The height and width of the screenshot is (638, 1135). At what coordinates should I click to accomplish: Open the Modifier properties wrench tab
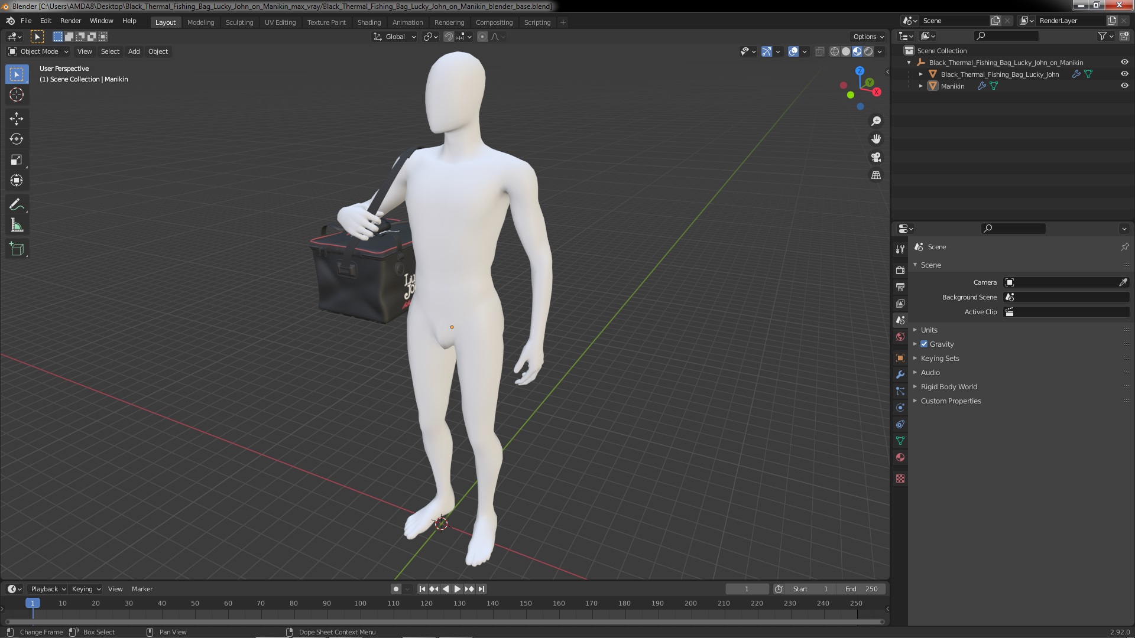coord(900,375)
